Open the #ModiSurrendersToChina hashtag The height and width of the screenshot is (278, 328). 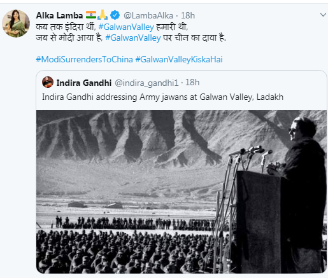pyautogui.click(x=85, y=59)
